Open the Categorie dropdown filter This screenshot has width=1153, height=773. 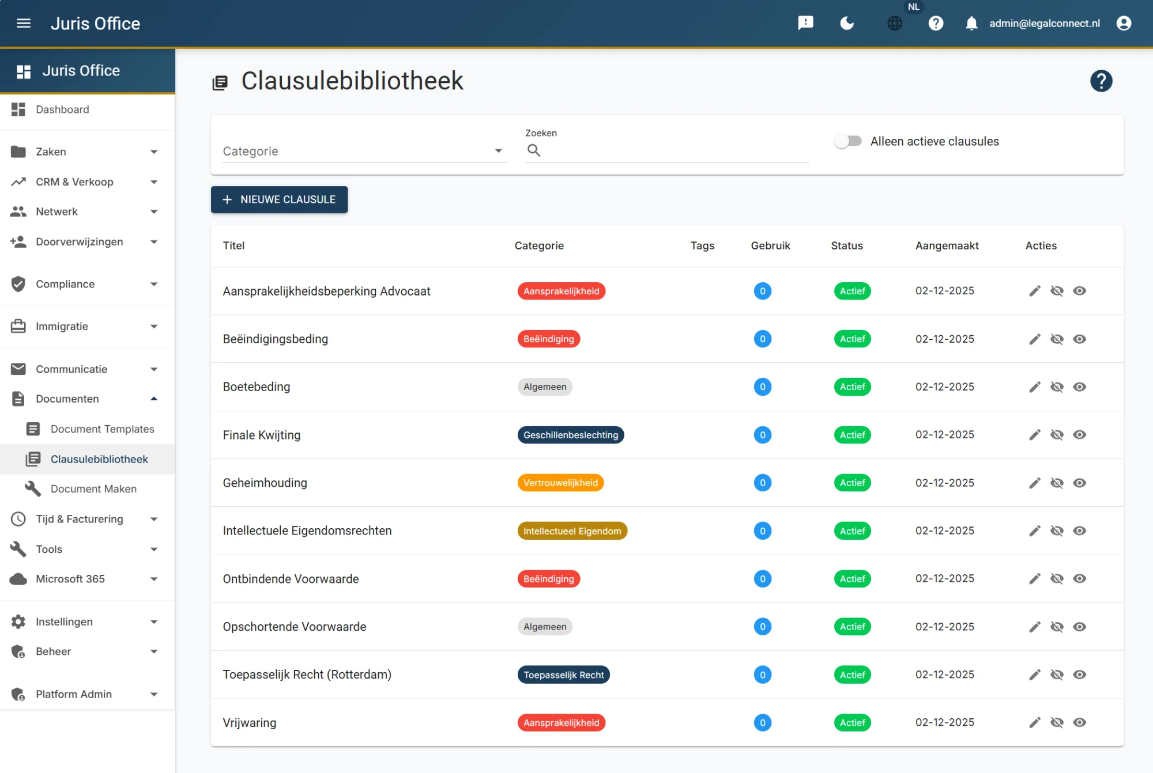[x=364, y=151]
